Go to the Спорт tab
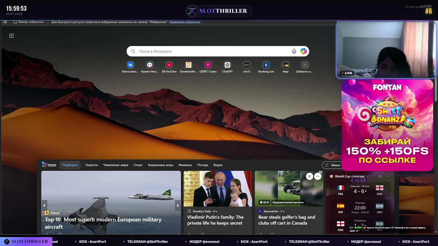This screenshot has width=438, height=246. coord(138,165)
